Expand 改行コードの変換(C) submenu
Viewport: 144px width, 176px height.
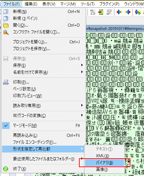(44, 116)
